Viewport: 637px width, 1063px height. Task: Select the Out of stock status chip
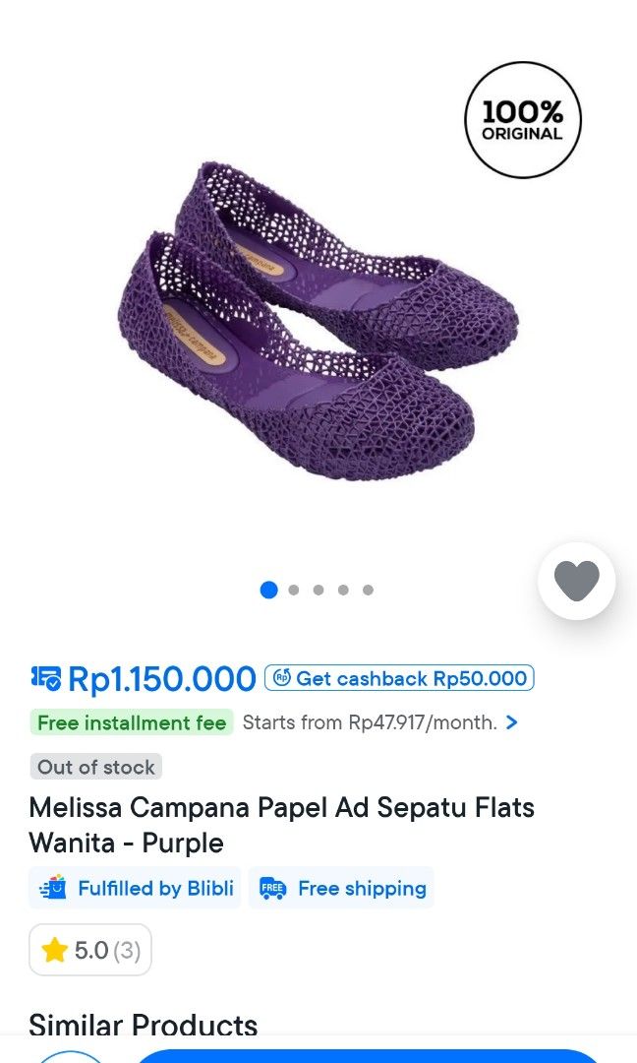pos(95,766)
